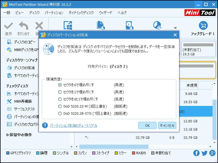Click the 未使用 column header
Image resolution: width=218 pixels, height=163 pixels.
(192, 85)
